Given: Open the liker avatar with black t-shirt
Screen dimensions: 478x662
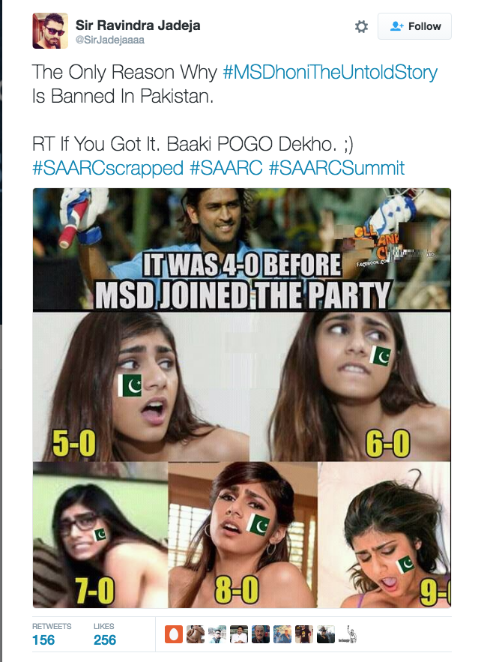Looking at the screenshot, I should [304, 634].
